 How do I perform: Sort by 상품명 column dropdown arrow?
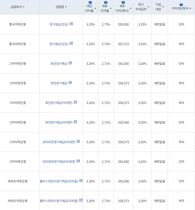[66, 7]
